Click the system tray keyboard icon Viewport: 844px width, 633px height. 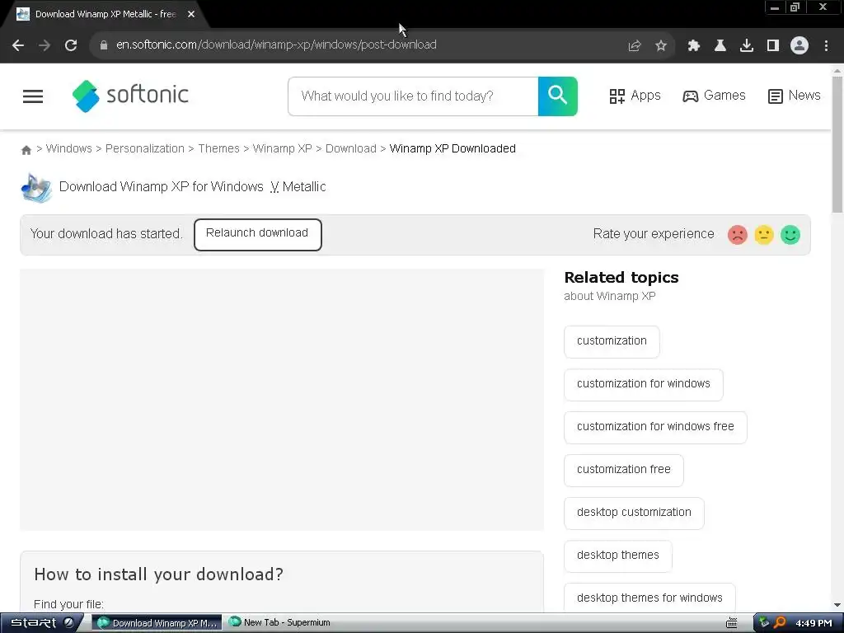[x=732, y=623]
